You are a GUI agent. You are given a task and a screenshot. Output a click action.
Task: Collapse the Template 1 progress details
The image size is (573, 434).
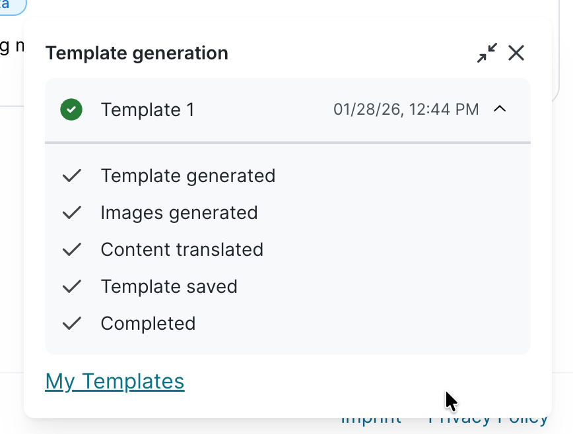point(500,109)
